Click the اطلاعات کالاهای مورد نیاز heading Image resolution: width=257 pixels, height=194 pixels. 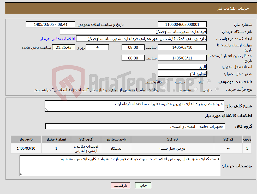pyautogui.click(x=229, y=116)
